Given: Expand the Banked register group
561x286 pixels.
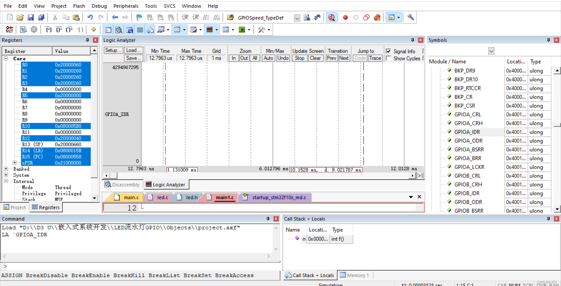Looking at the screenshot, I should (6, 169).
